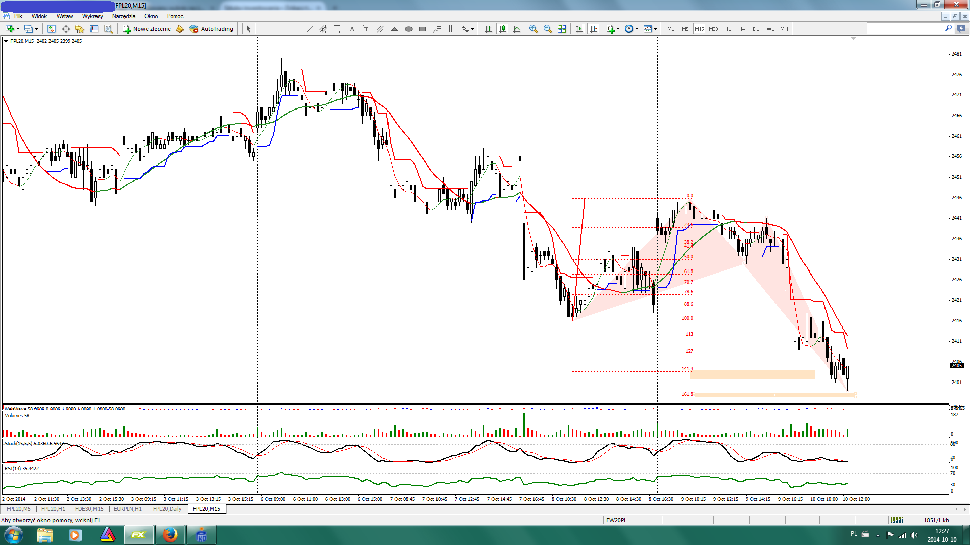Toggle chart shift from right edge
Viewport: 970px width, 545px height.
[x=594, y=29]
